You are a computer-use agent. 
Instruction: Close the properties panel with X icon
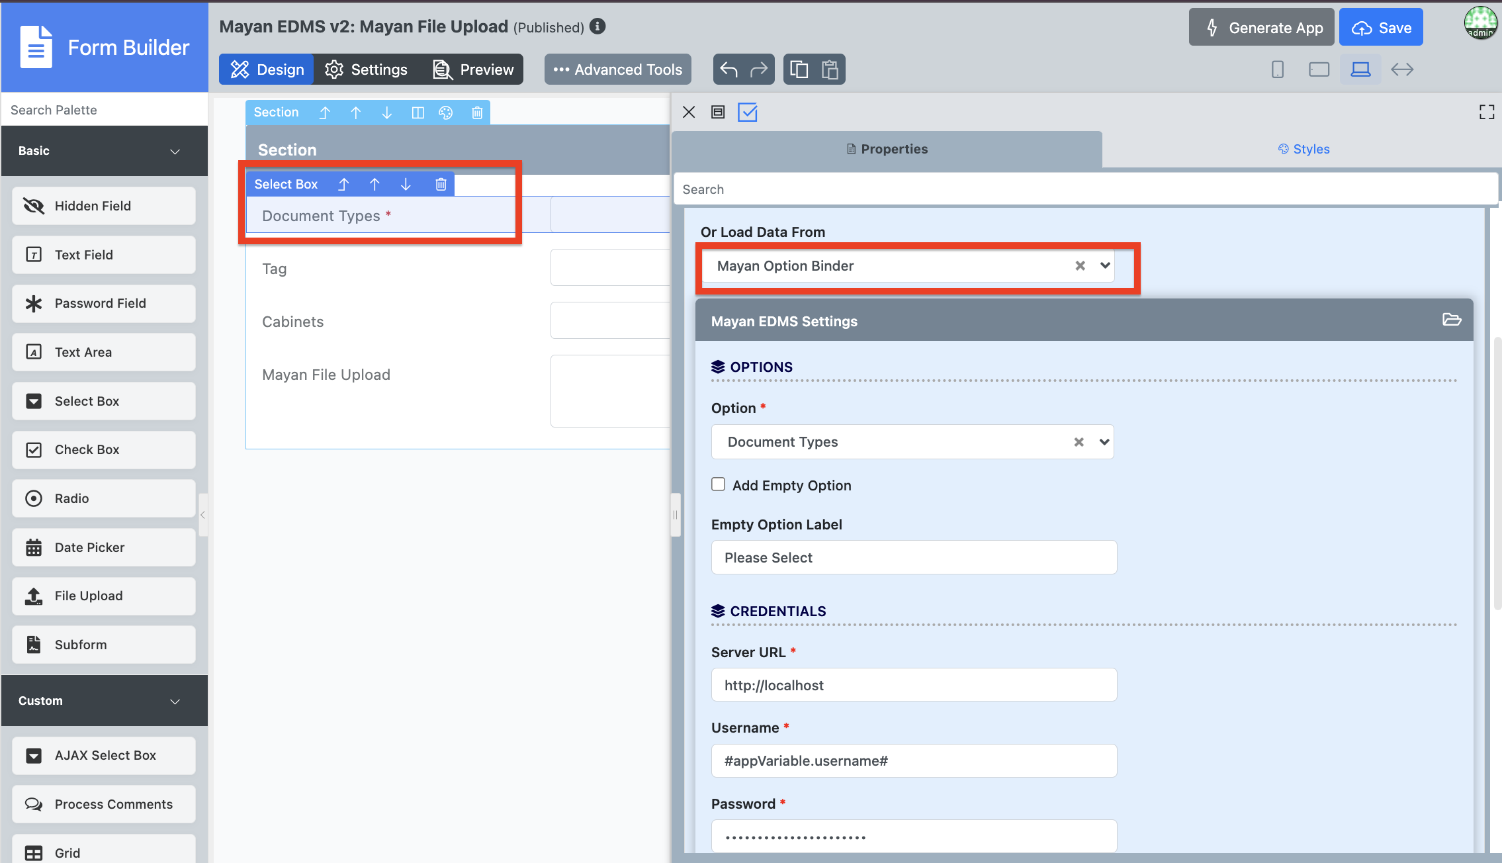tap(689, 112)
